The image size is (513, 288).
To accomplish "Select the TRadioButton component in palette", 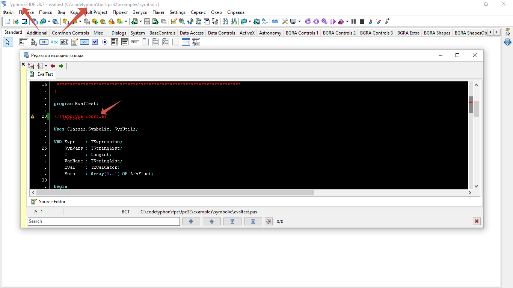I will click(x=105, y=42).
